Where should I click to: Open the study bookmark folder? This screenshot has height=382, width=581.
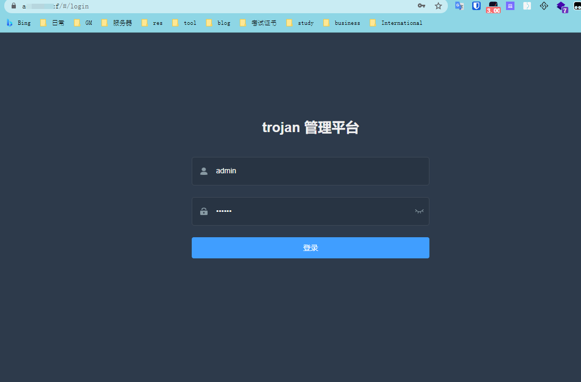click(x=300, y=23)
